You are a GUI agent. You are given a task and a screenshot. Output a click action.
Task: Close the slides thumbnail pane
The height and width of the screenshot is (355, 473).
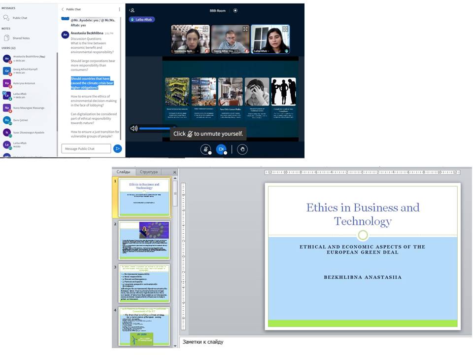coord(174,172)
